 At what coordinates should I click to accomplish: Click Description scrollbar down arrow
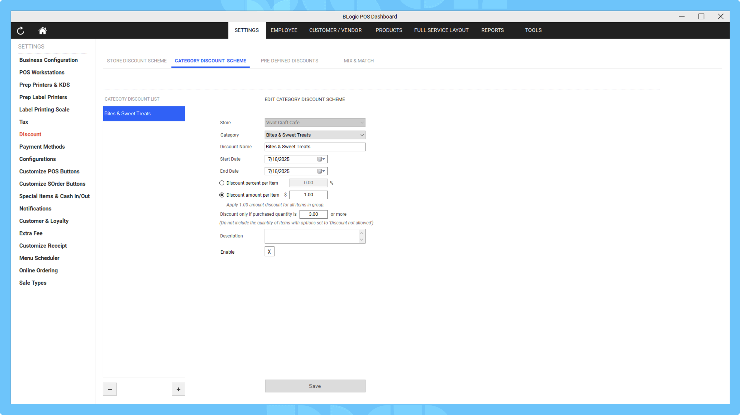pos(362,240)
